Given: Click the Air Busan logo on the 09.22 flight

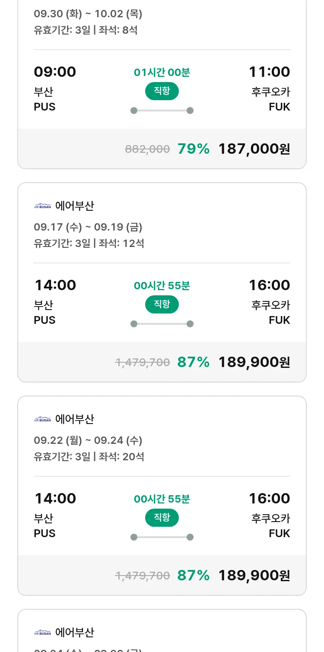Looking at the screenshot, I should pyautogui.click(x=42, y=419).
